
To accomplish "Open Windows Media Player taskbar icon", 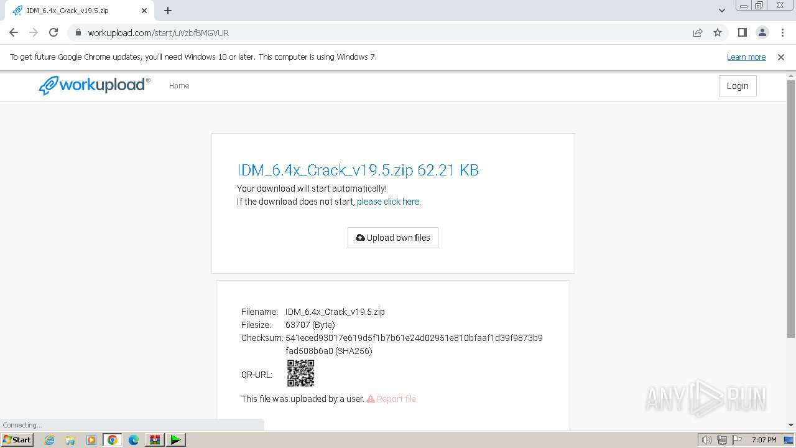I will click(91, 440).
